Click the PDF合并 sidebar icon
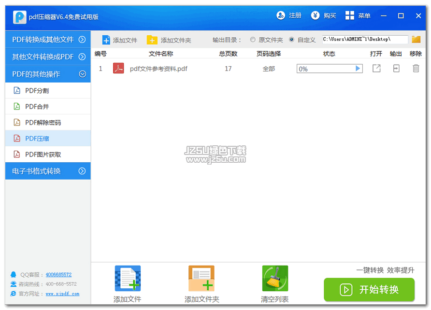The height and width of the screenshot is (310, 431). coord(17,106)
